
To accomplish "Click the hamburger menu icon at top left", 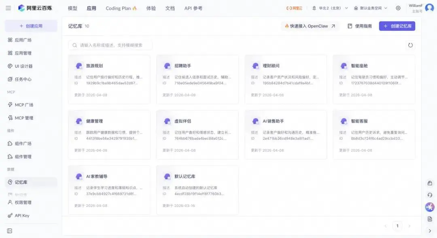I will click(x=8, y=8).
